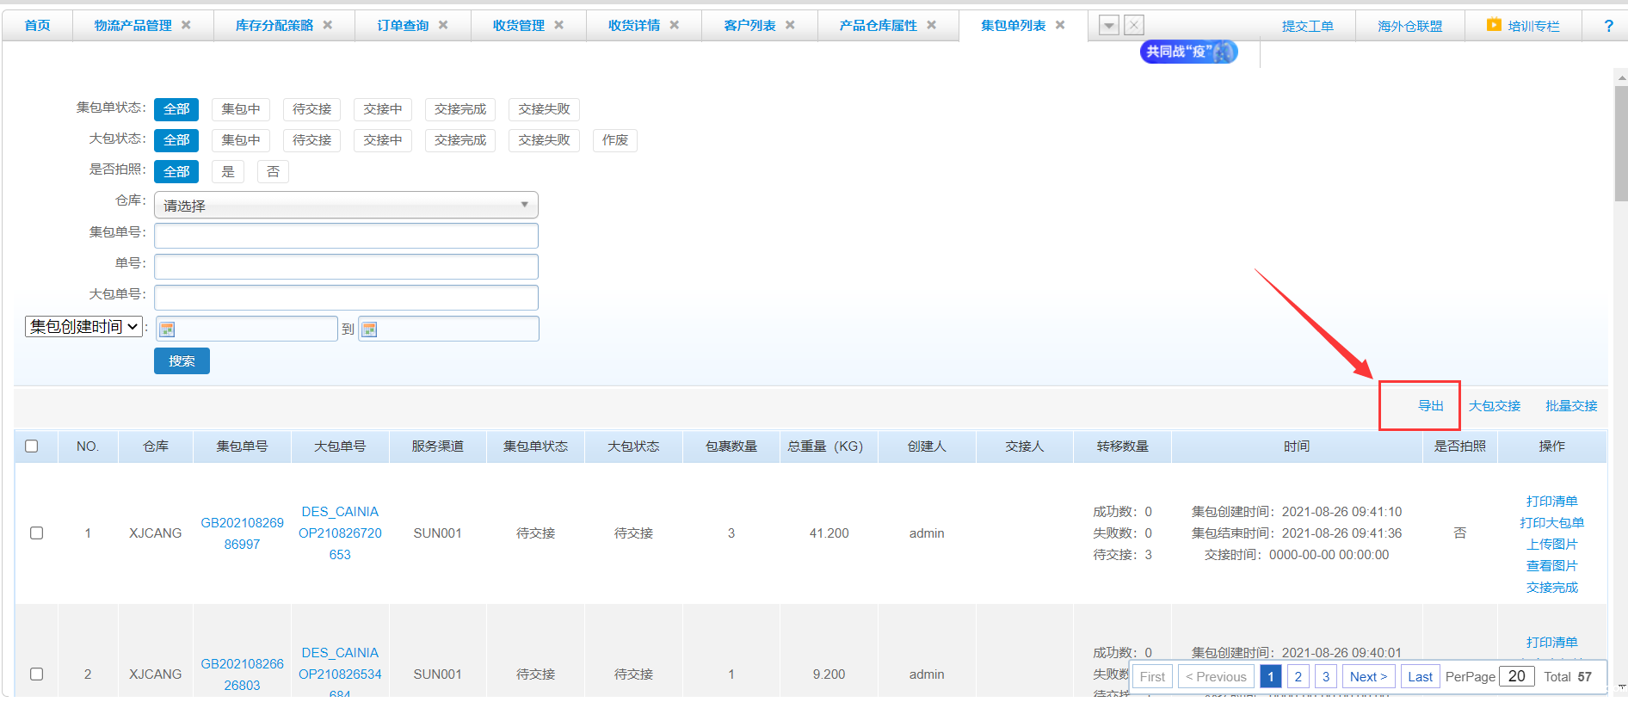1628x702 pixels.
Task: Open the 培训专栏 video icon
Action: point(1494,25)
